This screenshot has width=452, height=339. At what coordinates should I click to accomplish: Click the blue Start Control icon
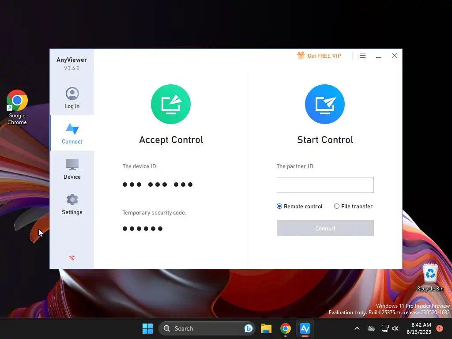click(325, 104)
